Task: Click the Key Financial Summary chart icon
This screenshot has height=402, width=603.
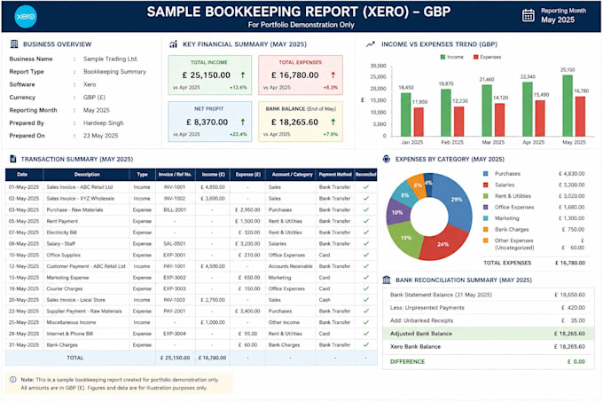Action: 174,43
